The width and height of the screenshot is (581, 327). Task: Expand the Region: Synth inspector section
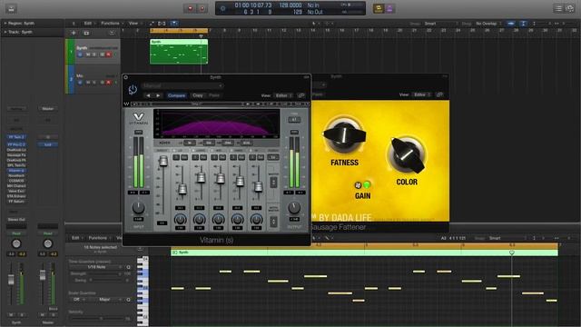[x=5, y=24]
